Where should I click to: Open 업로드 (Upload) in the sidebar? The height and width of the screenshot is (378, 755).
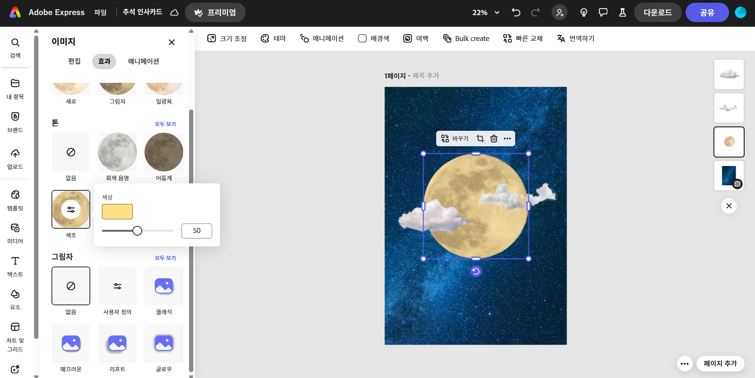[x=15, y=159]
